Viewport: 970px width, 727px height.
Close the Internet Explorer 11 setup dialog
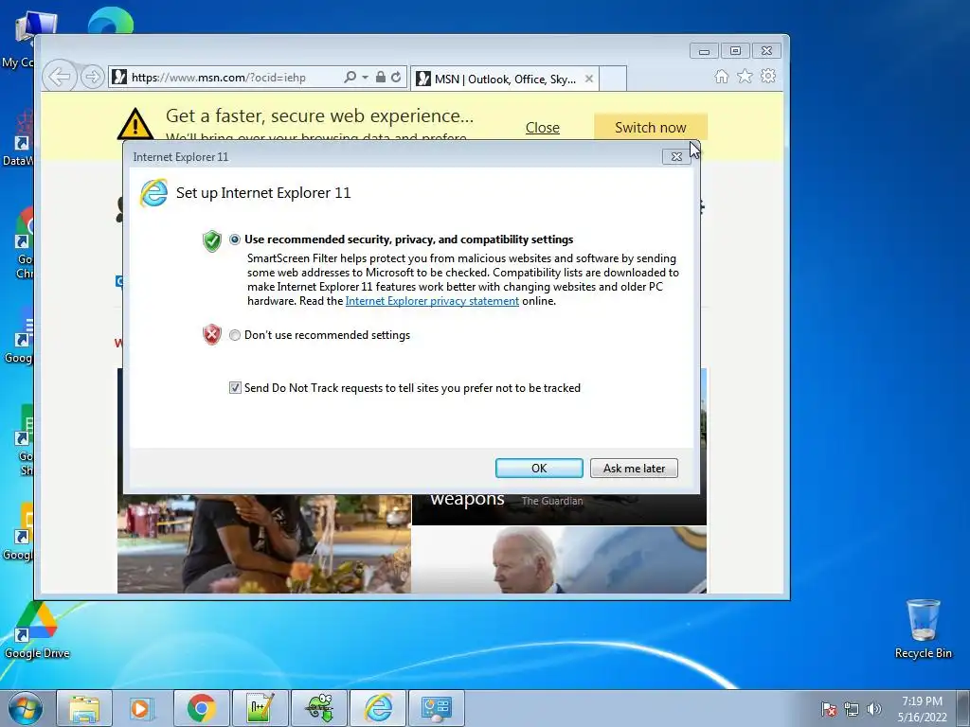pyautogui.click(x=676, y=156)
